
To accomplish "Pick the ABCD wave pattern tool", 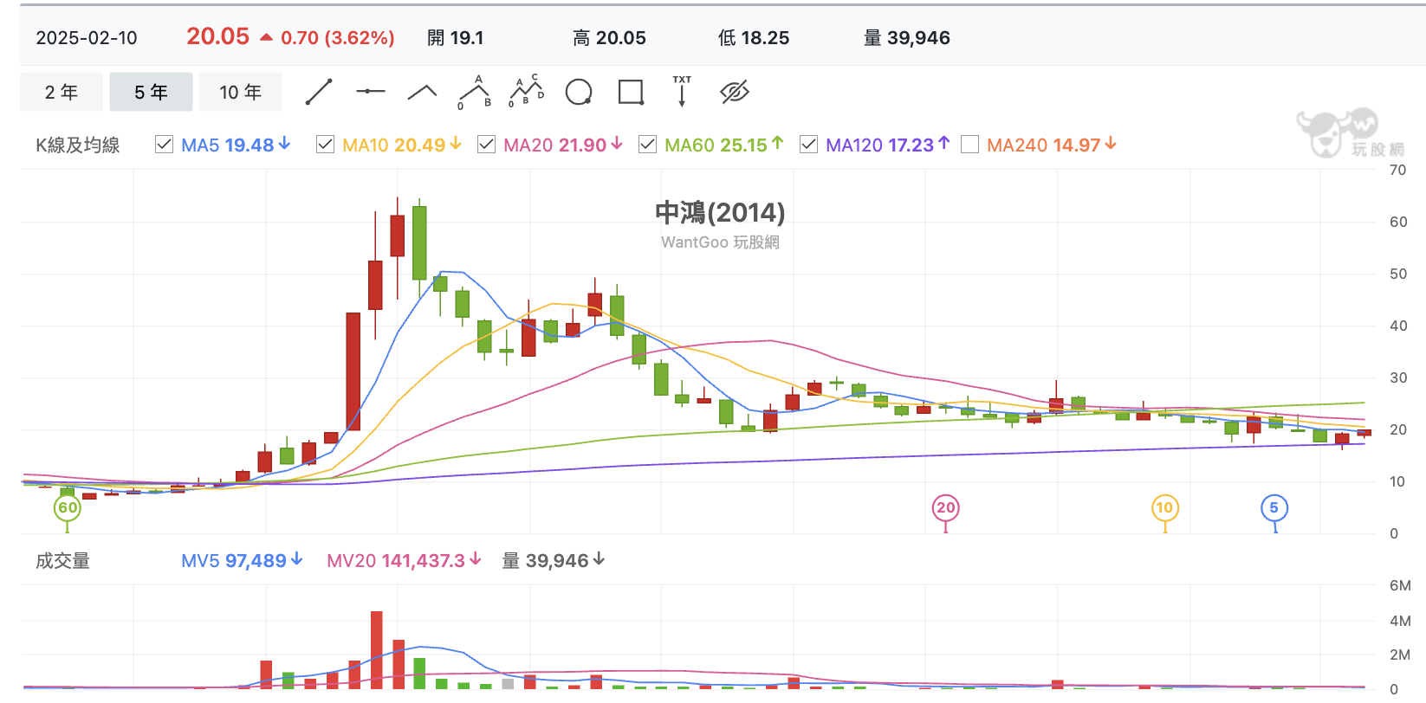I will (x=527, y=92).
